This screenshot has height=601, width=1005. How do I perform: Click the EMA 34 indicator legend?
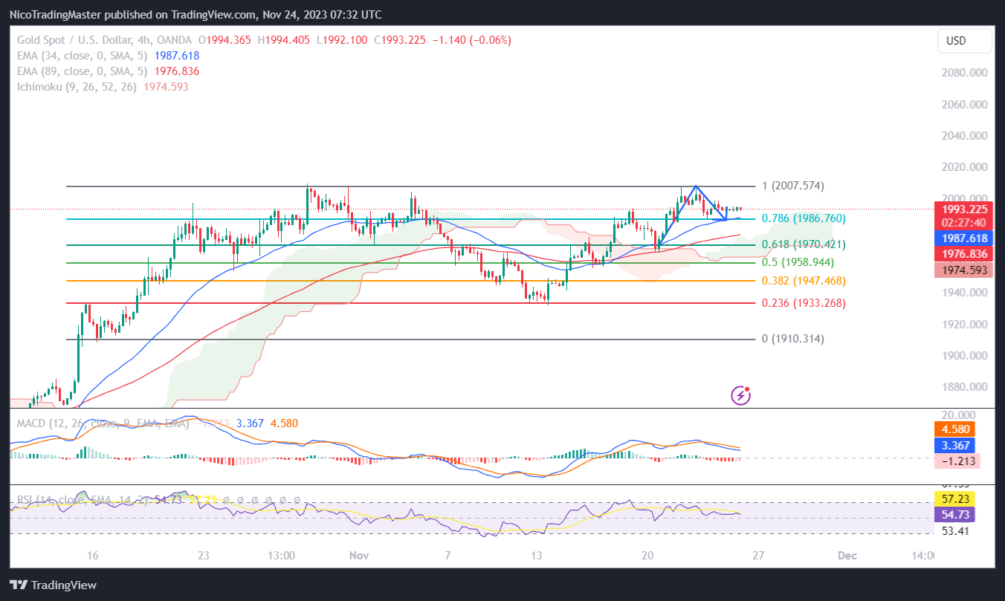(x=108, y=56)
